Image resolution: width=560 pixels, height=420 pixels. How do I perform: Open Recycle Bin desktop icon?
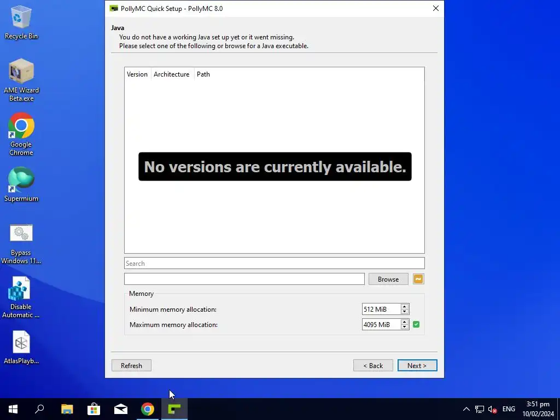point(21,22)
